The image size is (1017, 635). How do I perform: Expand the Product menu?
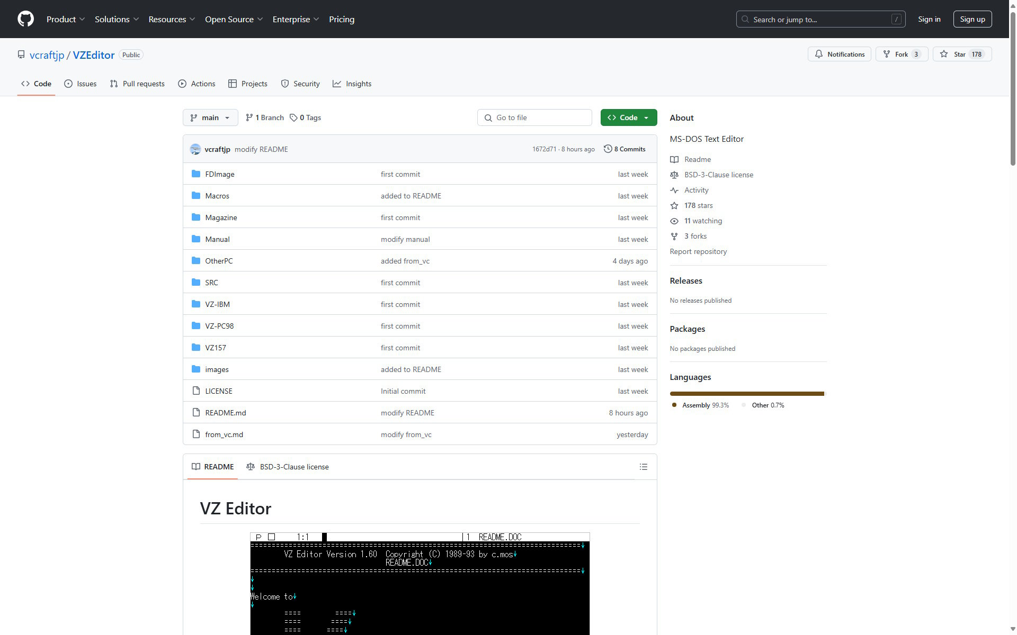coord(65,19)
